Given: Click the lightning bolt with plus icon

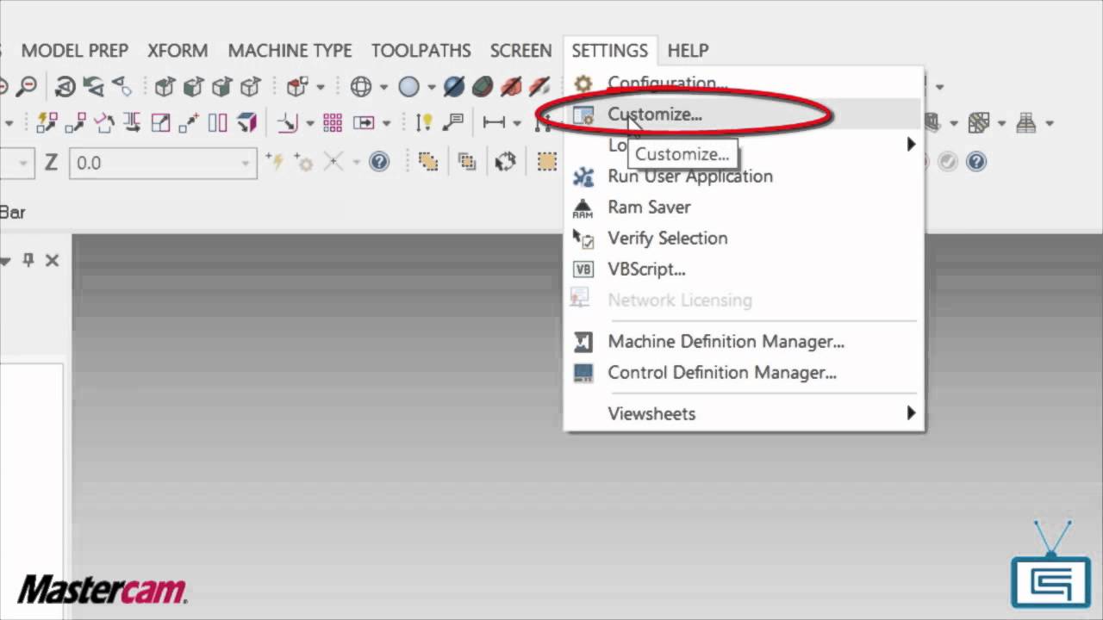Looking at the screenshot, I should (275, 161).
